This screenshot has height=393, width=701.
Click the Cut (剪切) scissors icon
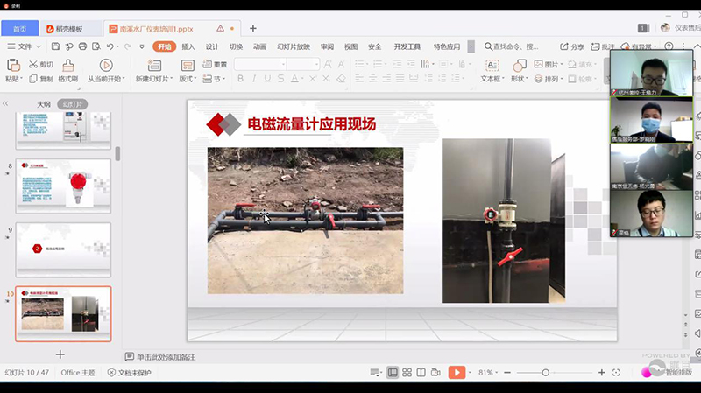(34, 65)
